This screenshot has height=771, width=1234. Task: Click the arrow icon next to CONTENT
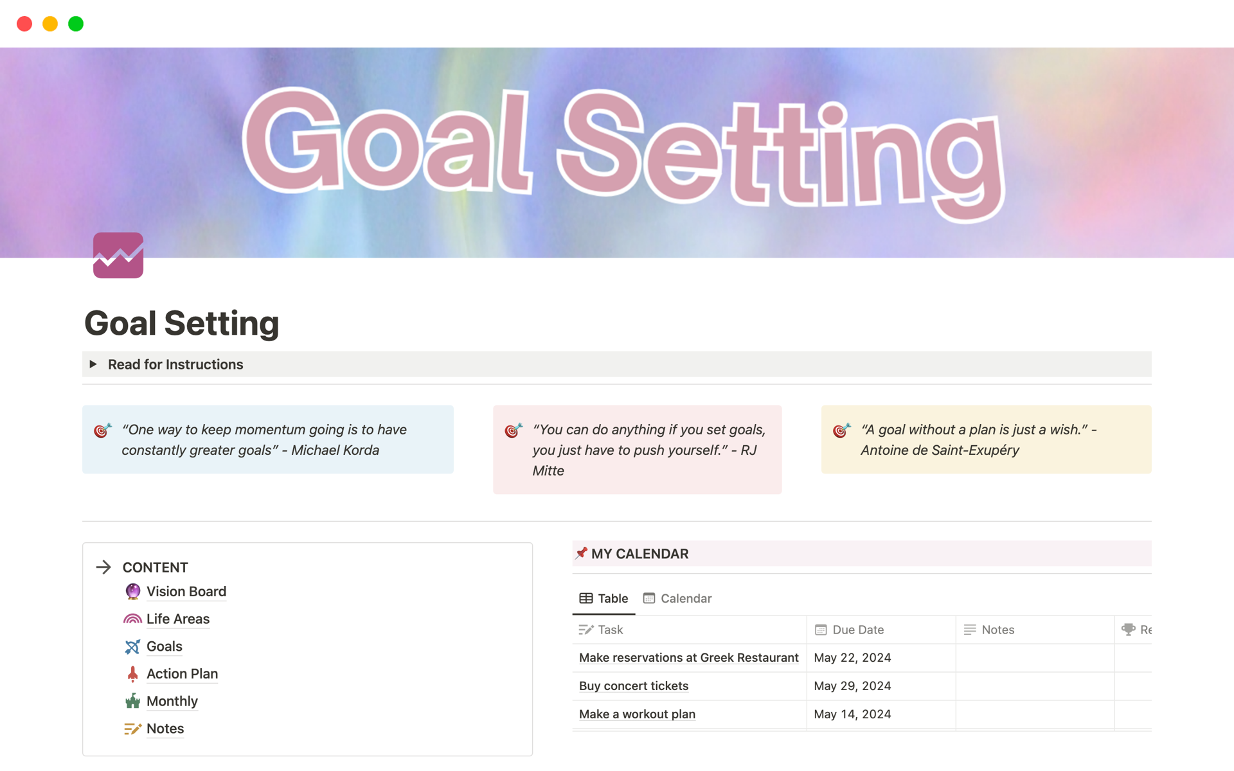tap(104, 567)
